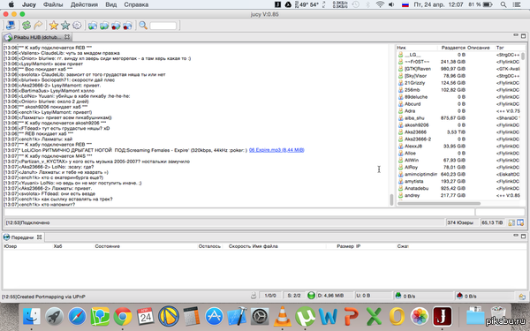530x331 pixels.
Task: Click folder icon with green dot and white badge
Action: point(93,26)
